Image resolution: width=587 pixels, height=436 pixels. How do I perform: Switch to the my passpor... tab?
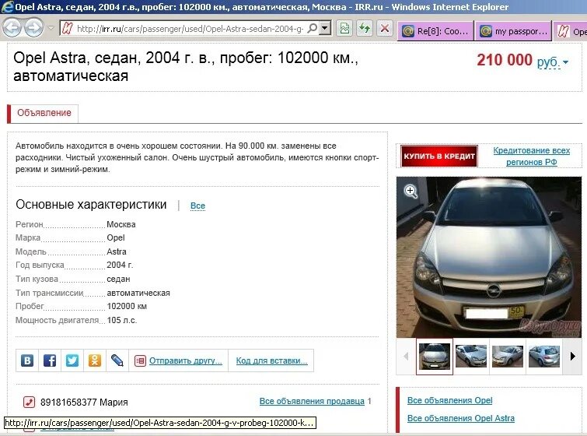click(x=513, y=31)
